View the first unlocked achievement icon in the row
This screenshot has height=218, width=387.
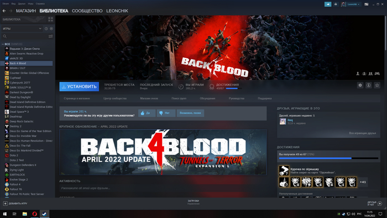point(284,182)
